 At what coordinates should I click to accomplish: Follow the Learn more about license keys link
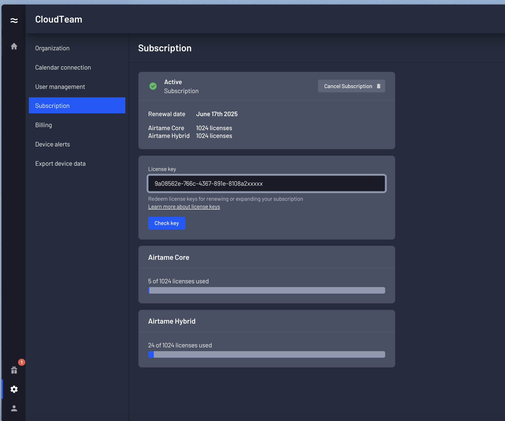pos(184,207)
